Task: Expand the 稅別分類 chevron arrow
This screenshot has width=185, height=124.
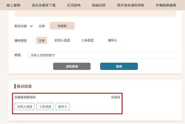Action: pos(31,26)
